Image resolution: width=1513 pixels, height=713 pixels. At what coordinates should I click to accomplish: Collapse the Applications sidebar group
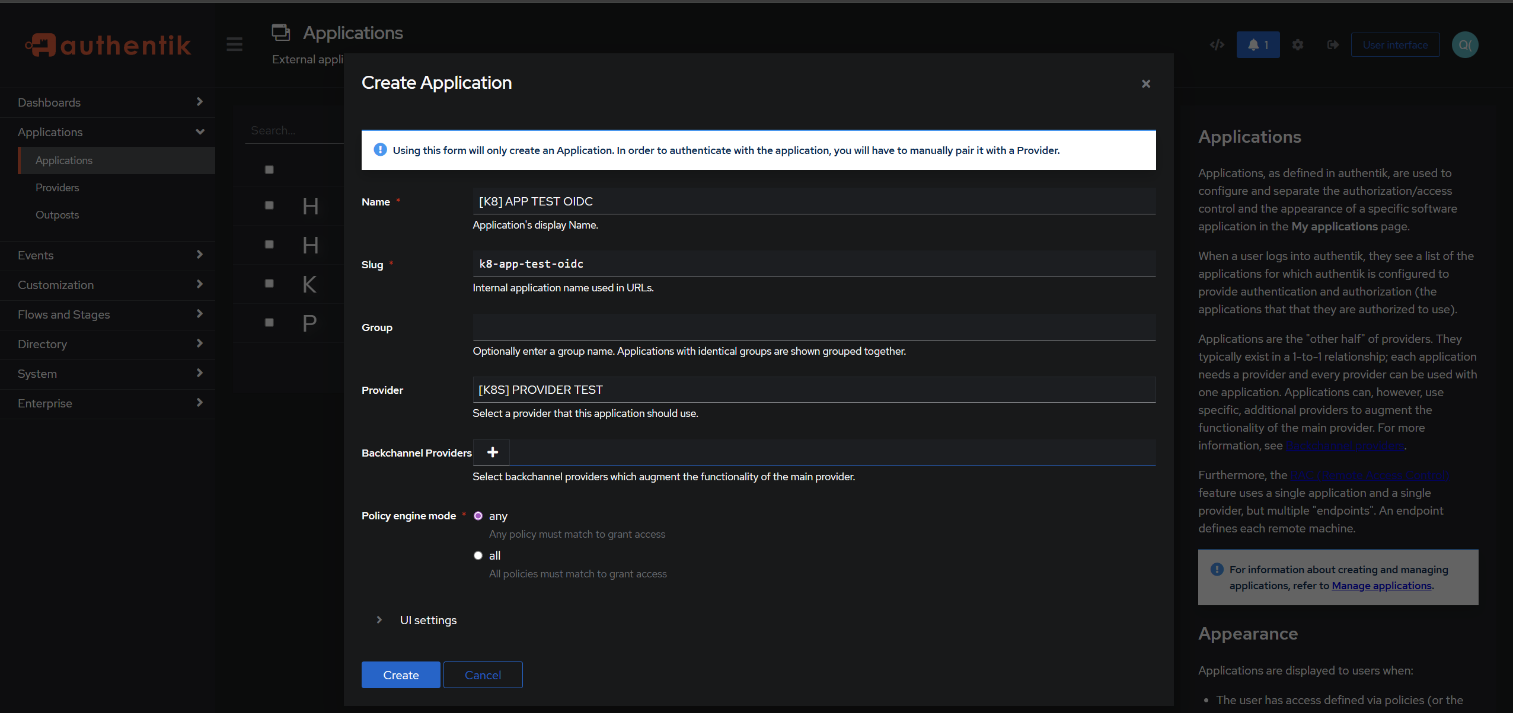click(108, 132)
